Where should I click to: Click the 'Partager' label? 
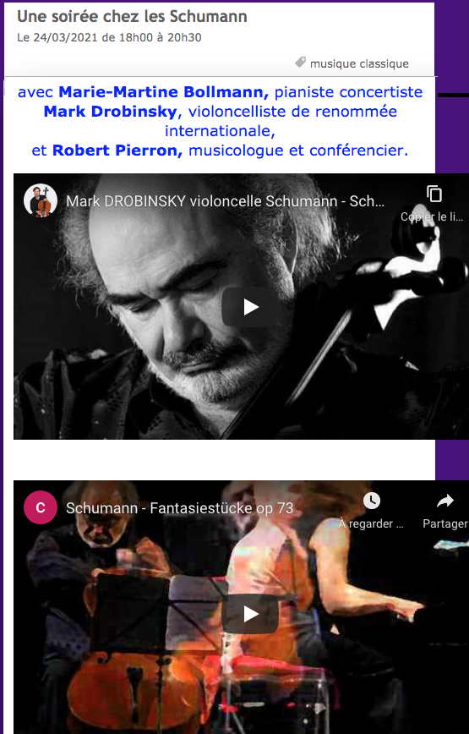[x=445, y=523]
